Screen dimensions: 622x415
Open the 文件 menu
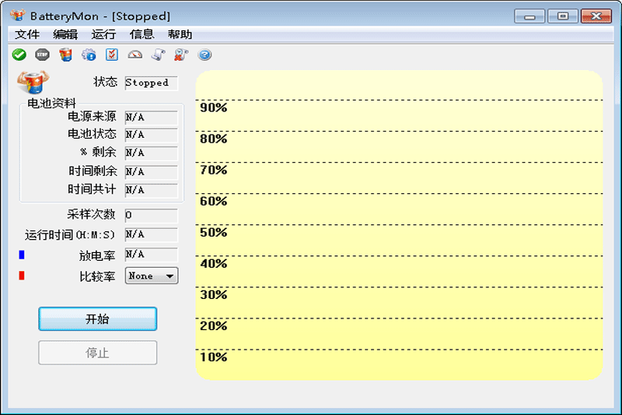[x=27, y=34]
